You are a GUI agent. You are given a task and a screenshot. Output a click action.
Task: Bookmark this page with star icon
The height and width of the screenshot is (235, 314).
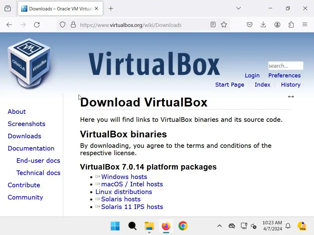[224, 24]
